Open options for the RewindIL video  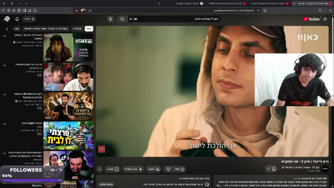(x=4, y=154)
